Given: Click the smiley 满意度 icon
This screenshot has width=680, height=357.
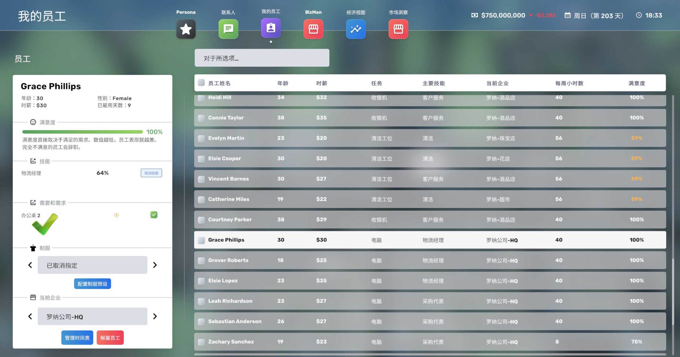Looking at the screenshot, I should [x=33, y=122].
